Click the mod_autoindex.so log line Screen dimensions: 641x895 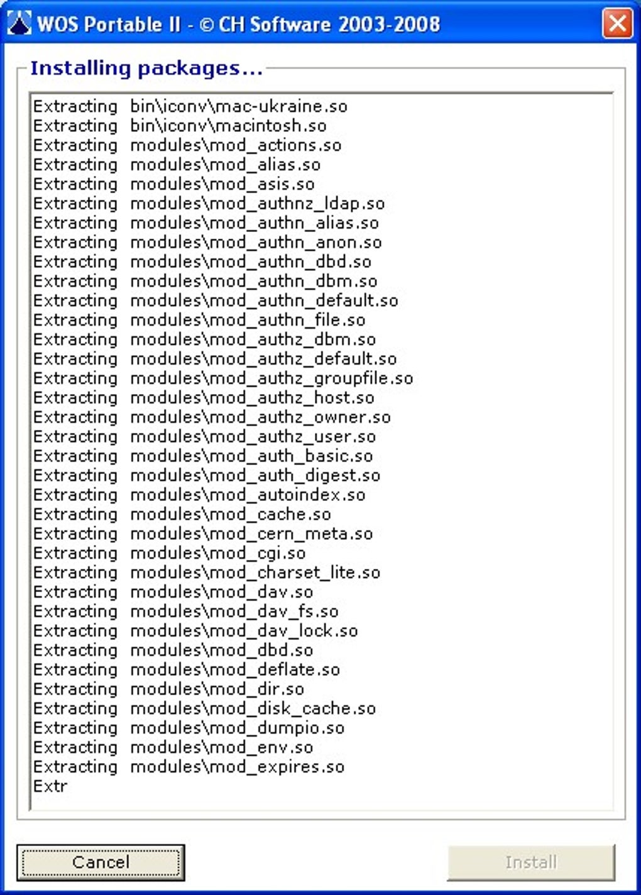click(x=199, y=495)
